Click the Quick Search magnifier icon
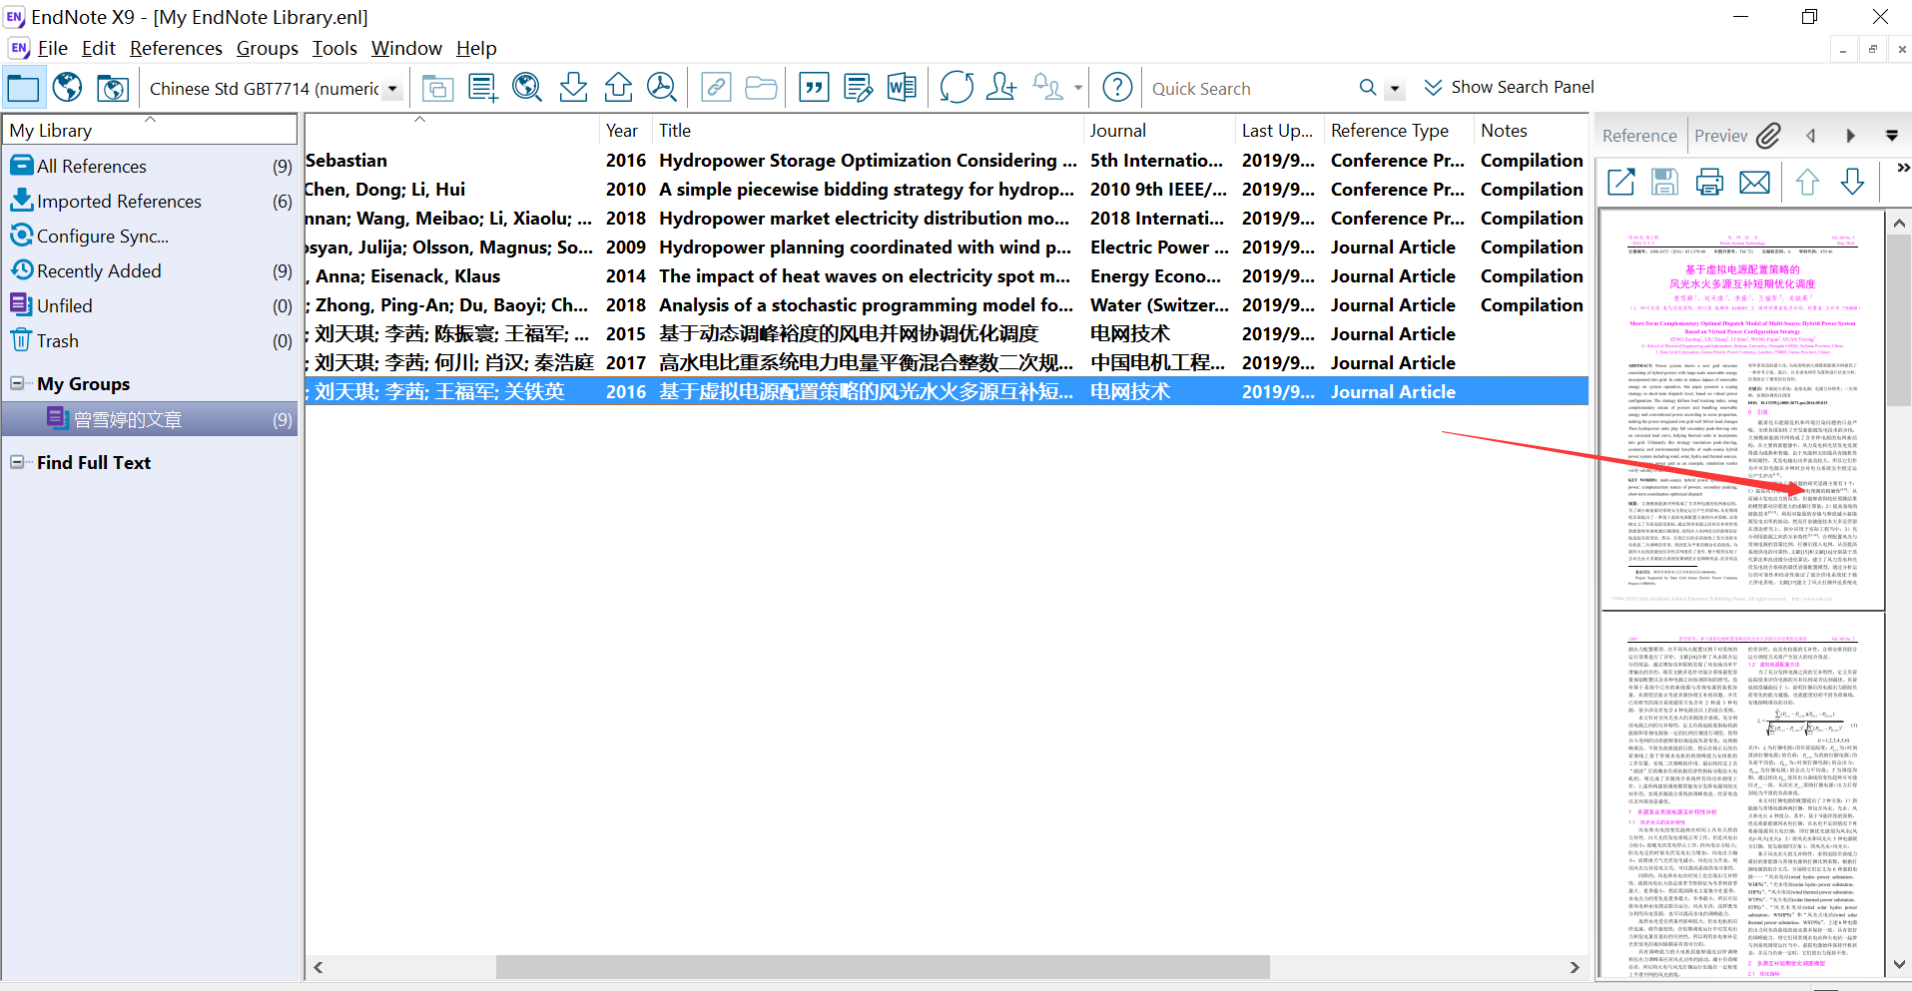The width and height of the screenshot is (1912, 991). point(1368,88)
